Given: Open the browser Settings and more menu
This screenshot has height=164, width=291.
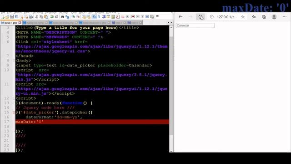Looking at the screenshot, I should [x=285, y=17].
